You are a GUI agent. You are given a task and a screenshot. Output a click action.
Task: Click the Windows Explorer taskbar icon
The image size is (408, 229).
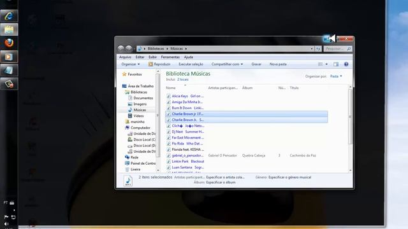pyautogui.click(x=9, y=29)
